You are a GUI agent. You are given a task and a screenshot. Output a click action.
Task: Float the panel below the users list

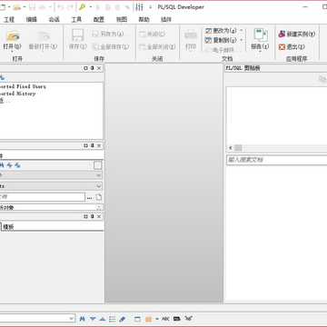85,145
